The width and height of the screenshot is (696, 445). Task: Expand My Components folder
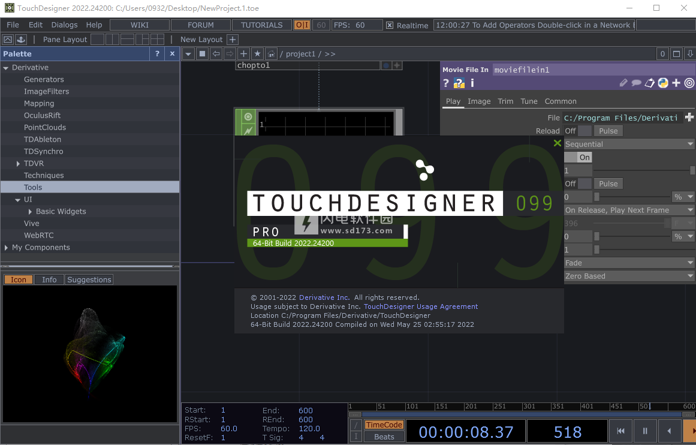coord(6,247)
